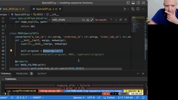Select interpreter 3.11.1 64-bit
This screenshot has width=178, height=100.
coord(125,97)
